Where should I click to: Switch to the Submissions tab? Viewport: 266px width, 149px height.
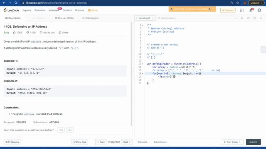[91, 18]
